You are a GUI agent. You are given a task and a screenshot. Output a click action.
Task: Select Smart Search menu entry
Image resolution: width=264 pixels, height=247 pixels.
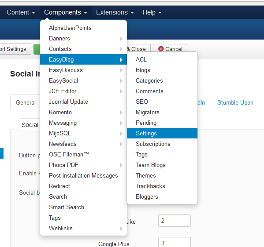83,207
